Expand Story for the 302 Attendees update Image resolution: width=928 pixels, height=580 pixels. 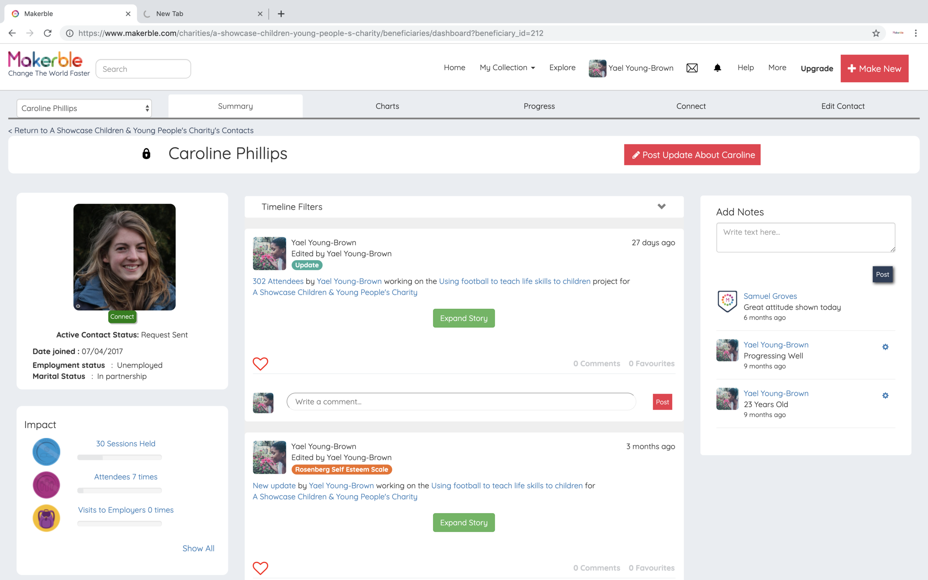[464, 318]
